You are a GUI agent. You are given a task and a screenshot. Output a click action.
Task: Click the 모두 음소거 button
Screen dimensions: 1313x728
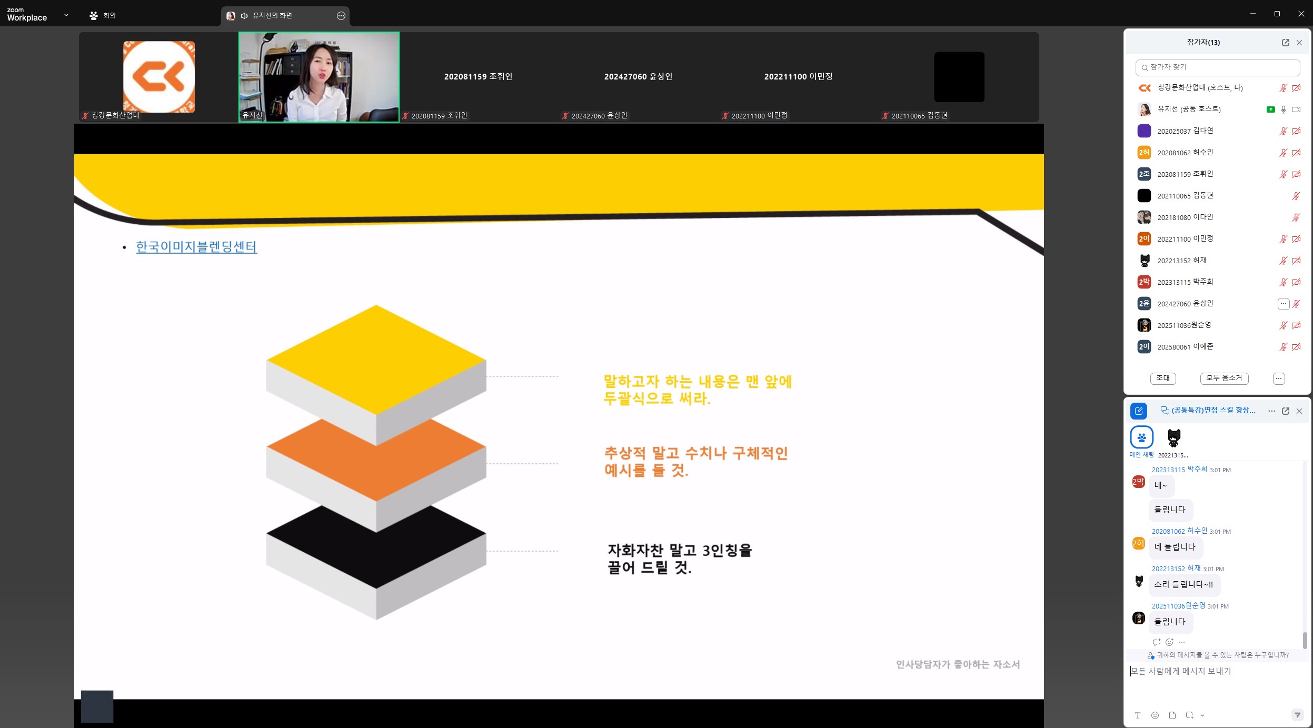tap(1224, 378)
